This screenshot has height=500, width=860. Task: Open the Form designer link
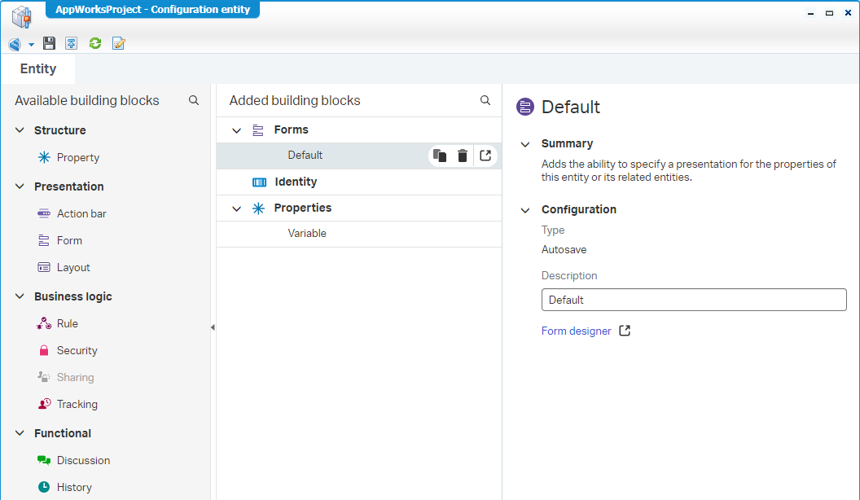tap(577, 331)
